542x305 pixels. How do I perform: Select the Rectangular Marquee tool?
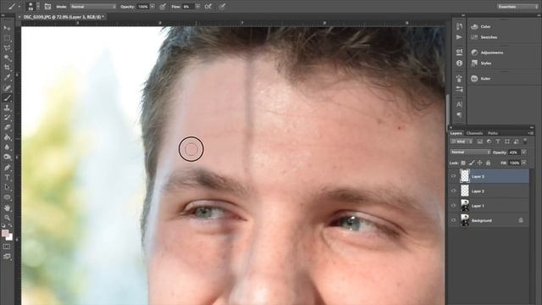pyautogui.click(x=7, y=38)
